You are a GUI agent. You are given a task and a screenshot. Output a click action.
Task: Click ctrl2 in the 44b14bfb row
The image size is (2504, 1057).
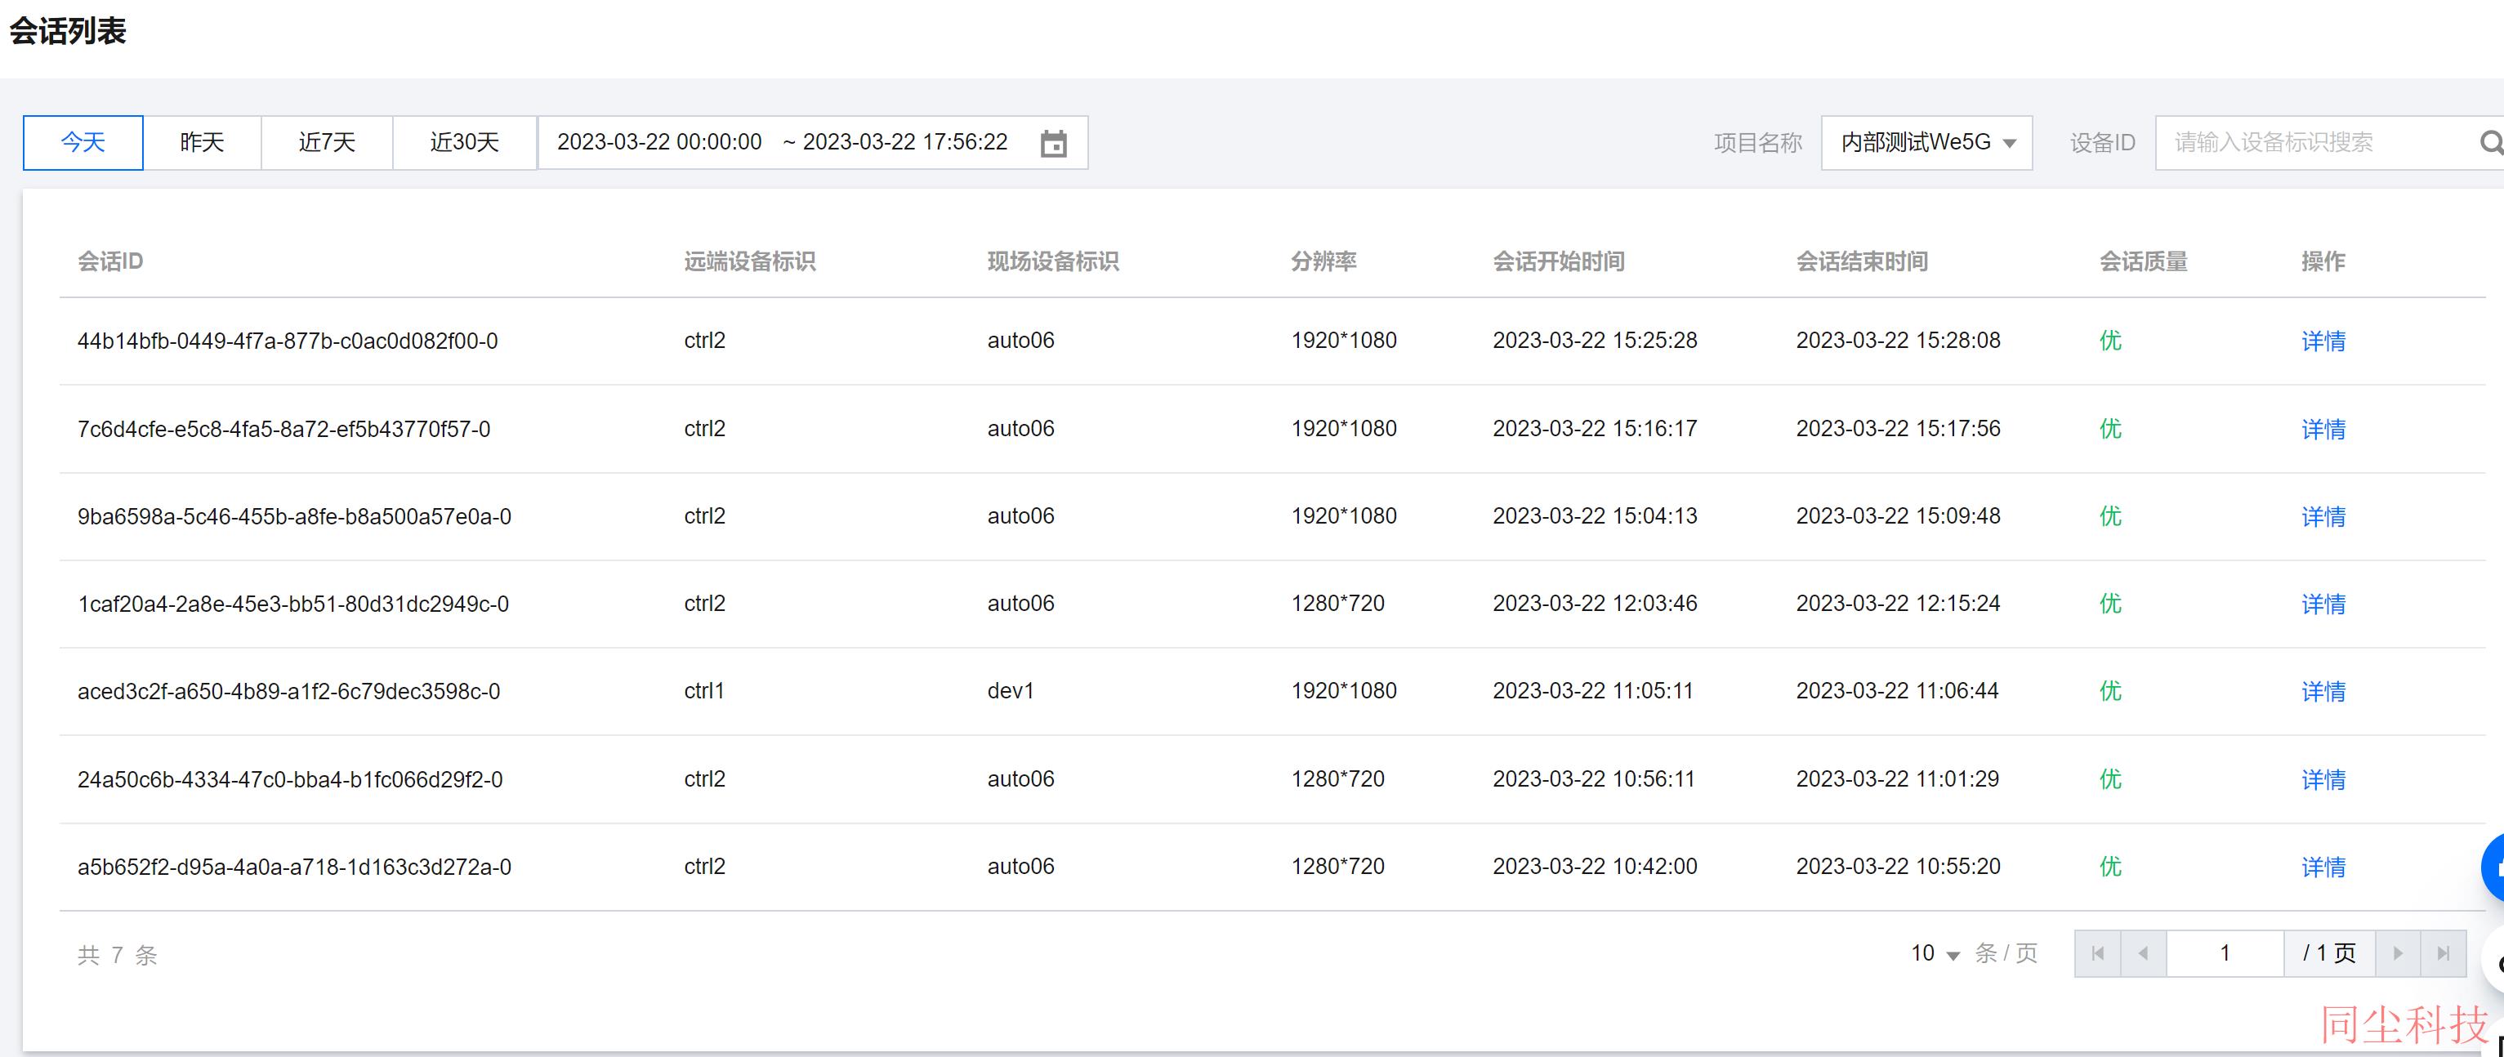pyautogui.click(x=705, y=340)
